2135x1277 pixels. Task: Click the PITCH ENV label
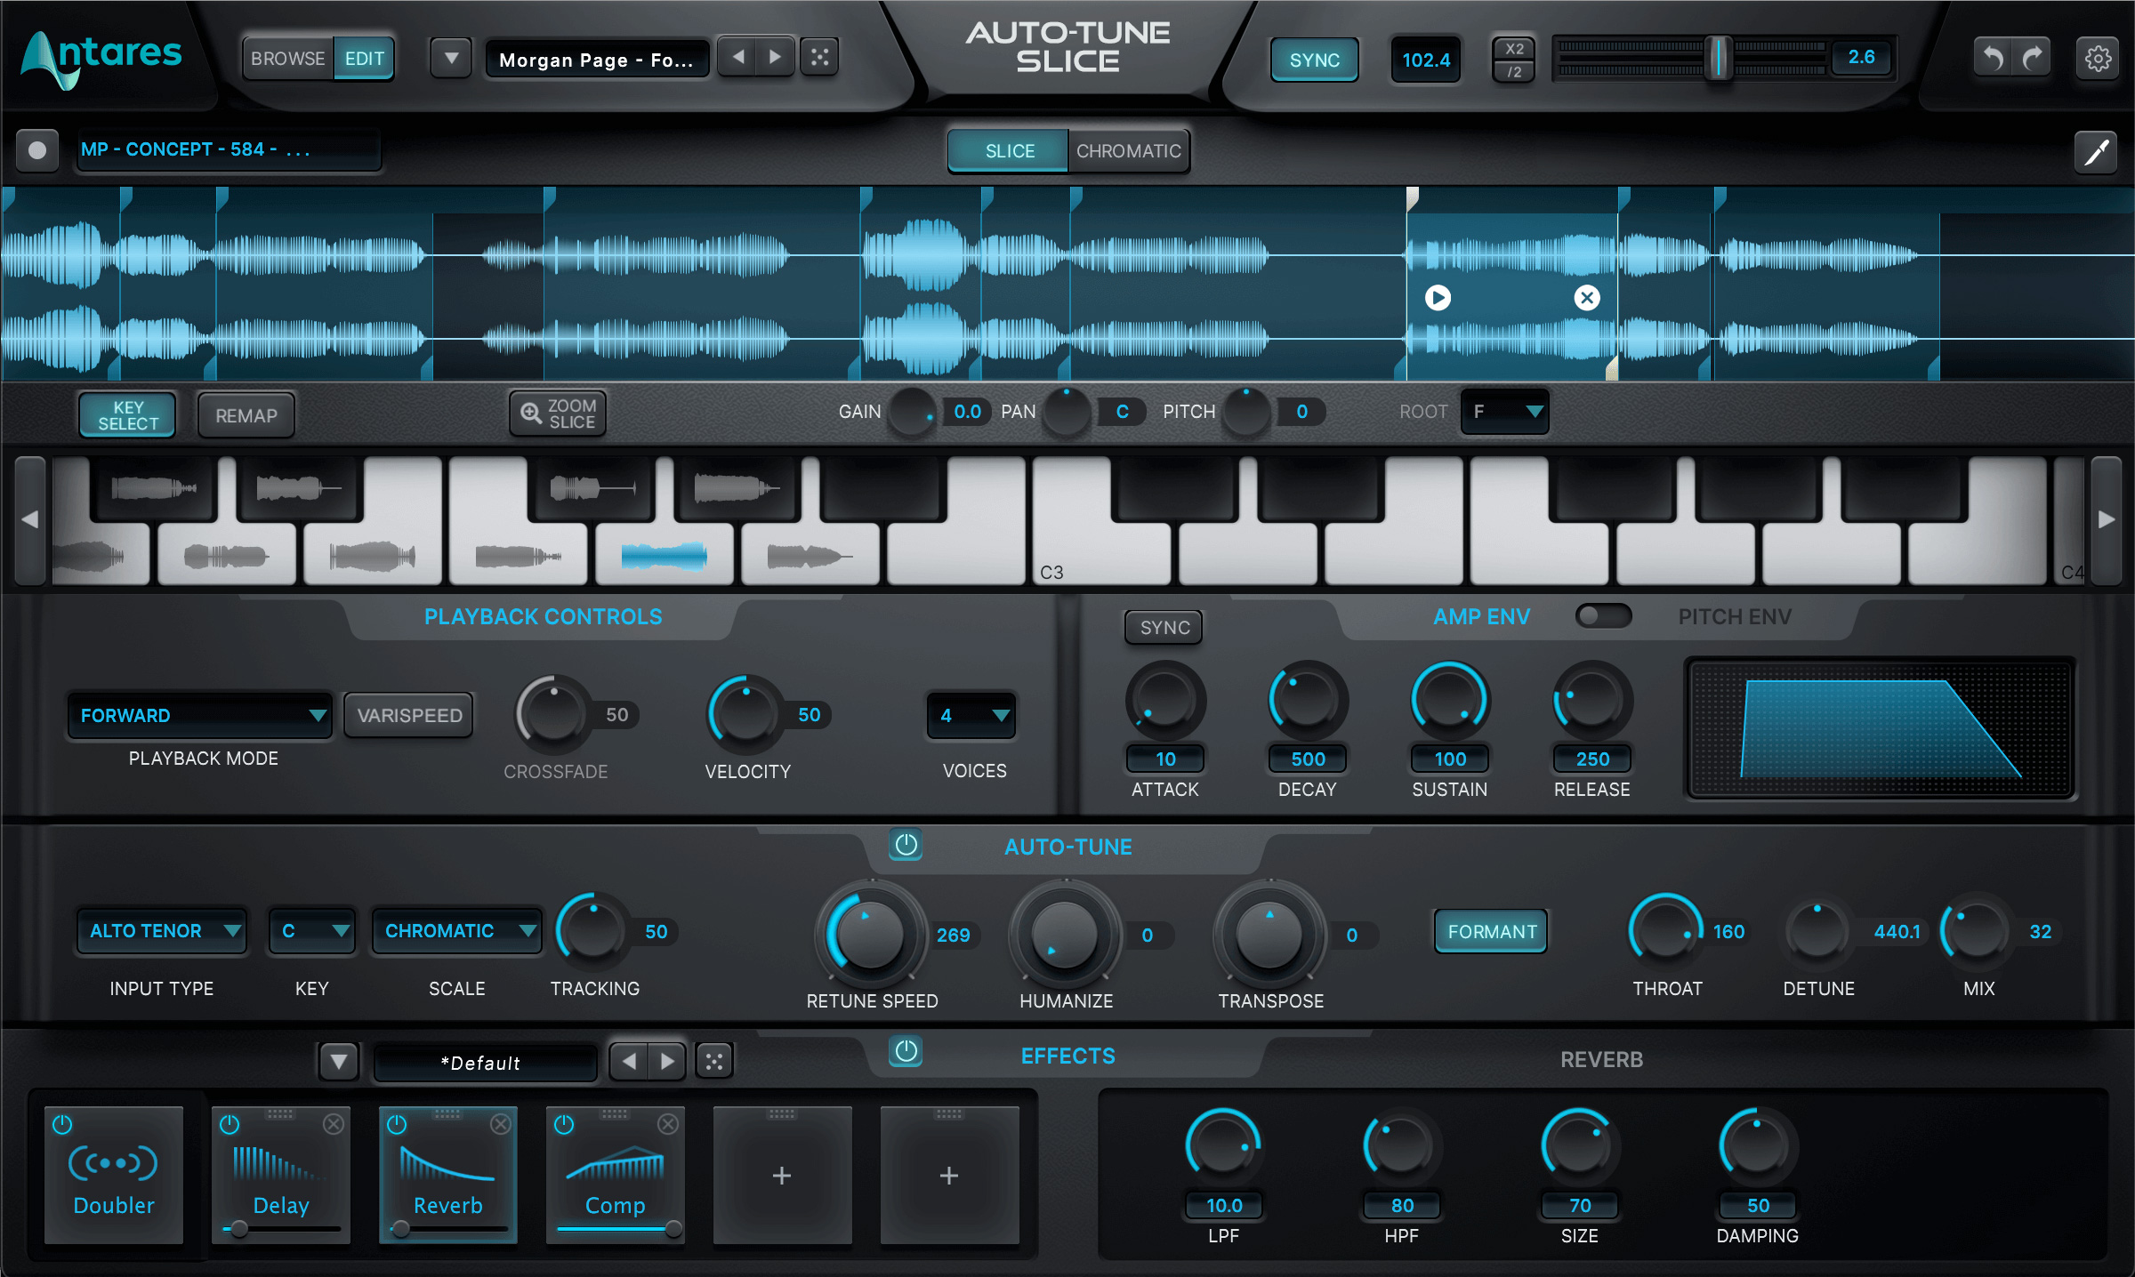[x=1735, y=616]
